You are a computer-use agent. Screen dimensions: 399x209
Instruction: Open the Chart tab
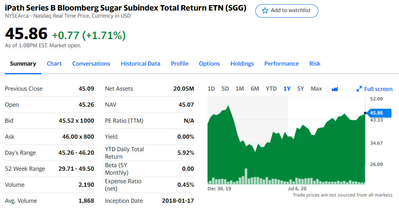[x=54, y=64]
